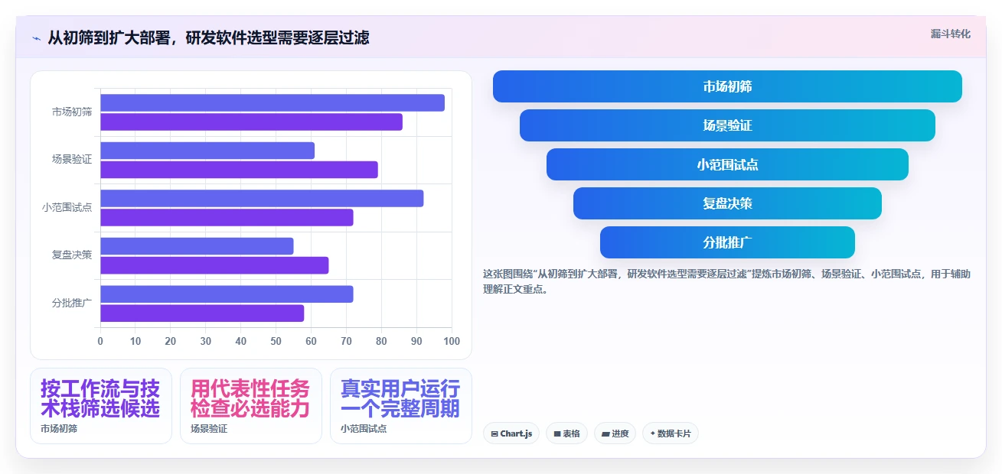Open the card 用代表性任务检查必选能力
The height and width of the screenshot is (474, 1002).
(x=251, y=406)
